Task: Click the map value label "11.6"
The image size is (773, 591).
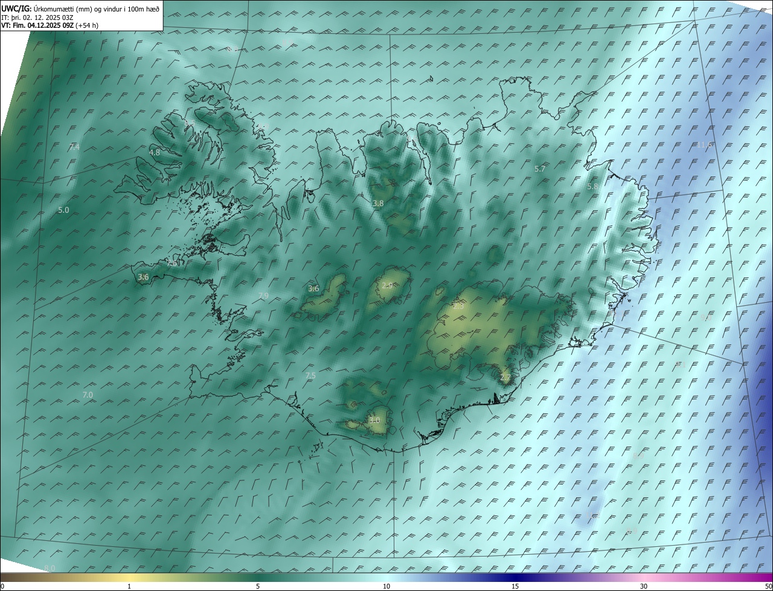Action: (x=705, y=145)
